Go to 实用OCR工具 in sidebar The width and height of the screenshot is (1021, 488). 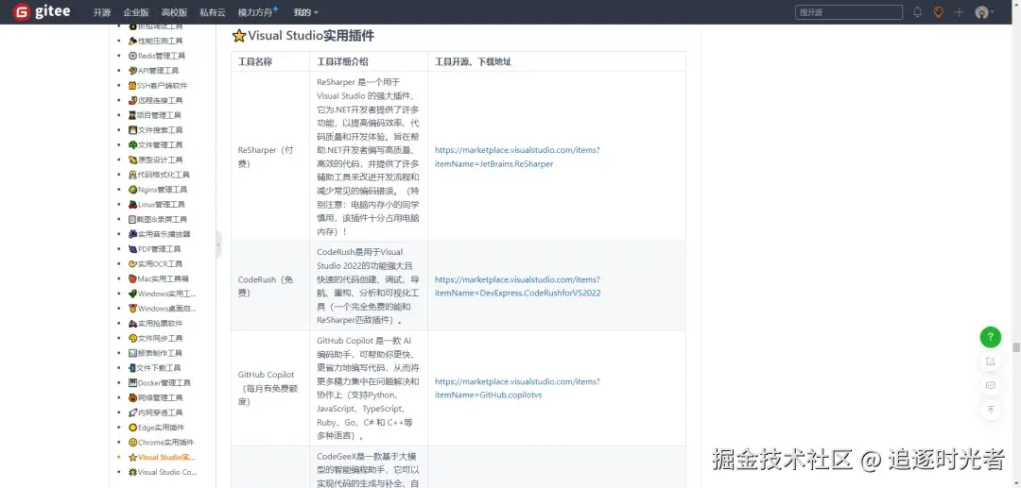156,263
